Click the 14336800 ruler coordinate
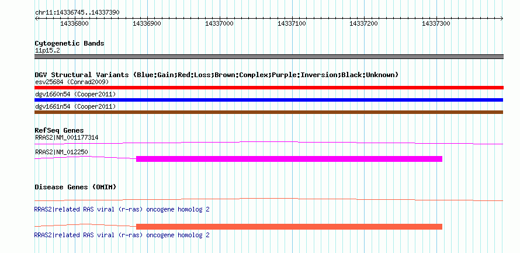This screenshot has width=520, height=253. (74, 24)
